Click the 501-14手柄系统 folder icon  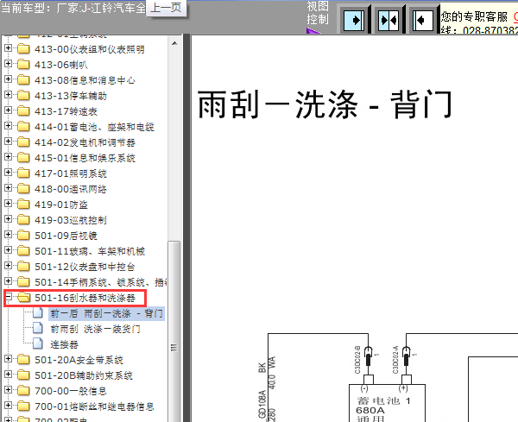point(23,282)
